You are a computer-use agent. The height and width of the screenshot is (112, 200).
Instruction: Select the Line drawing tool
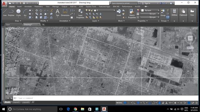[5, 13]
